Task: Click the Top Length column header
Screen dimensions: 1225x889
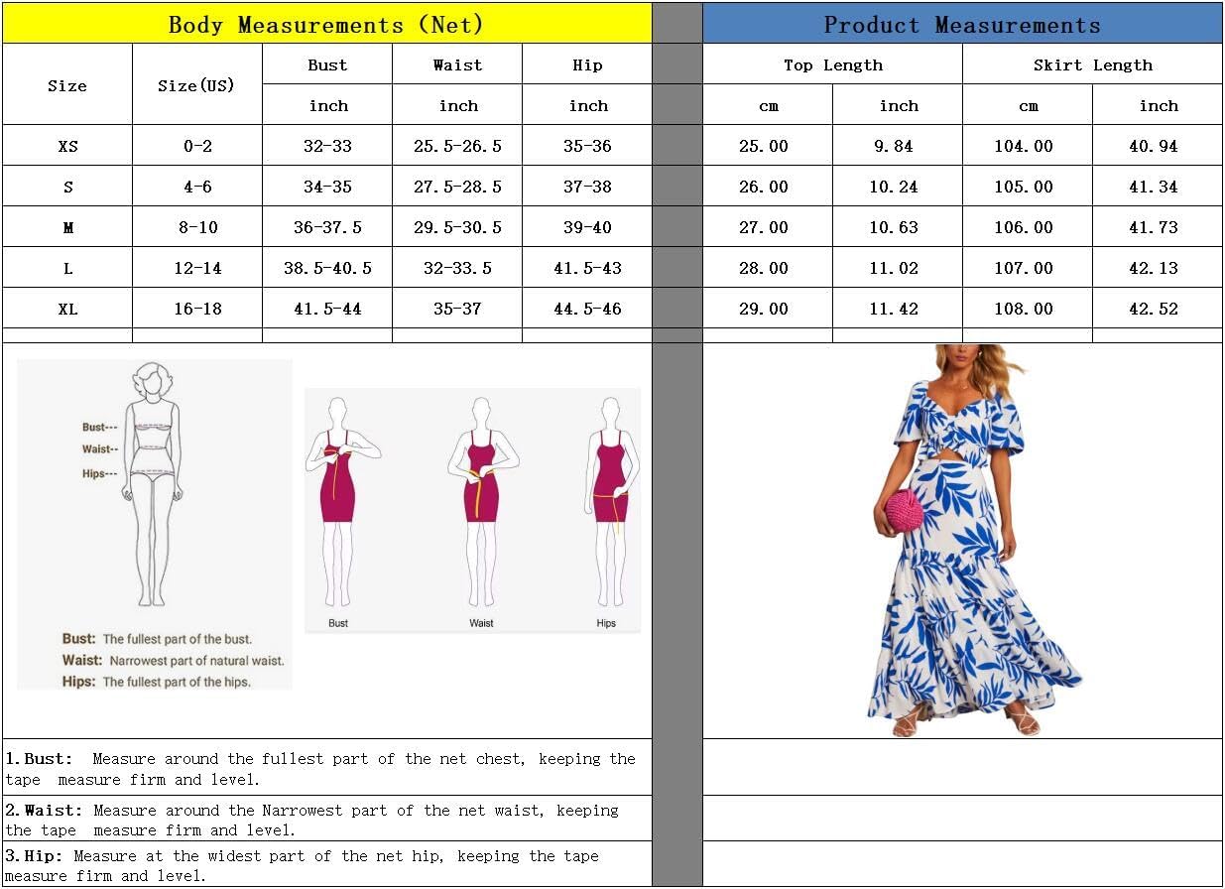Action: [833, 64]
